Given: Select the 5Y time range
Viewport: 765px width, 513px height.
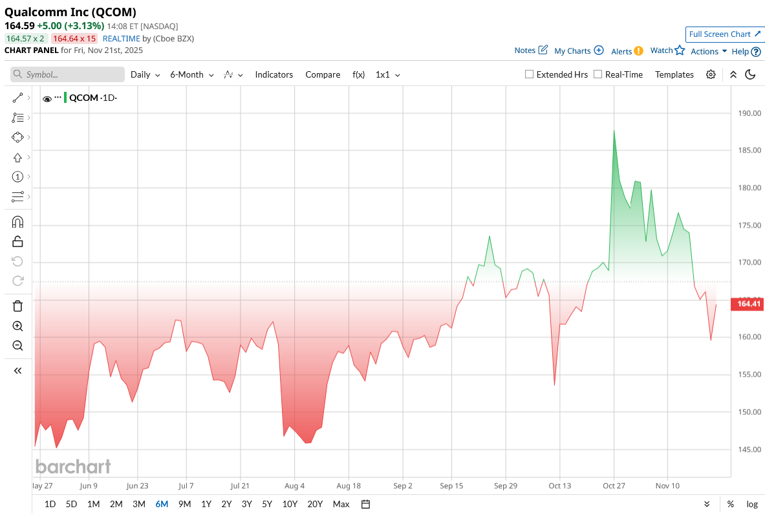Looking at the screenshot, I should 267,504.
